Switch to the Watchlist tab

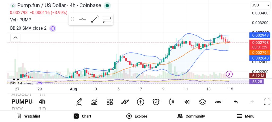(28, 116)
